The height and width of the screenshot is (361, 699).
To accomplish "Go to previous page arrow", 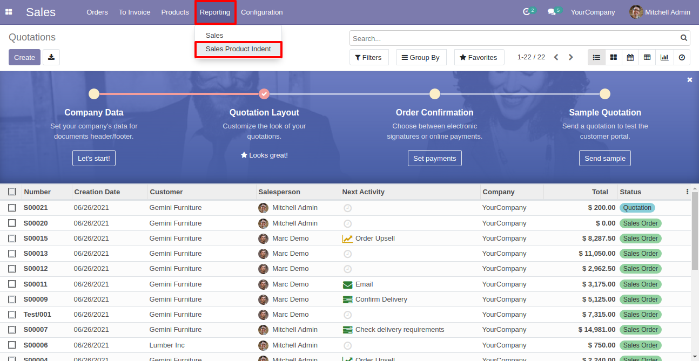I will point(556,57).
